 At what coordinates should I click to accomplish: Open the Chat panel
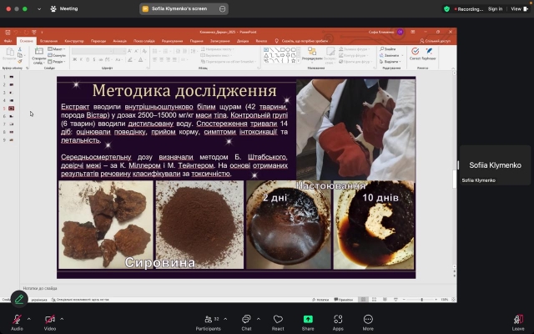[246, 322]
